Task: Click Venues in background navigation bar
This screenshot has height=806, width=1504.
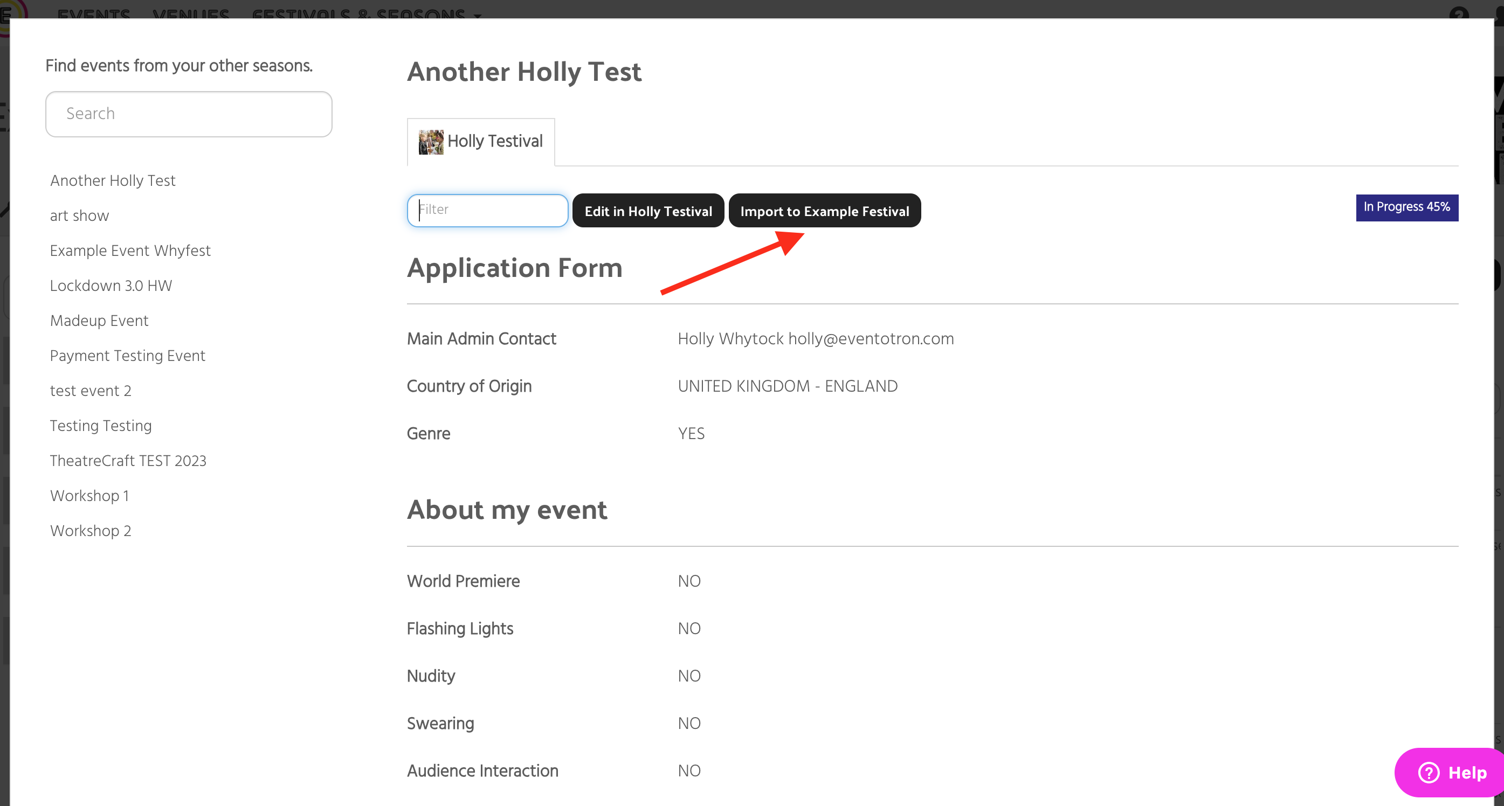Action: click(x=191, y=14)
